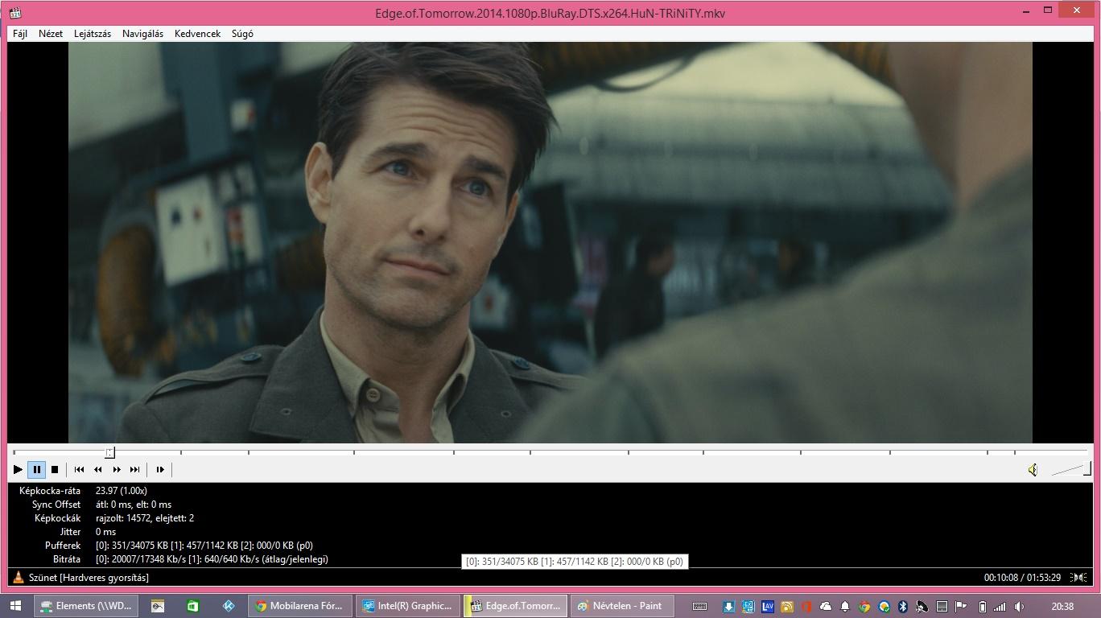The height and width of the screenshot is (618, 1101).
Task: Open the Kodi icon in the taskbar
Action: pos(229,606)
